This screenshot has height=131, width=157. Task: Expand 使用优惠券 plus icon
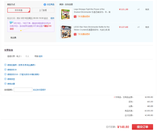(5, 65)
